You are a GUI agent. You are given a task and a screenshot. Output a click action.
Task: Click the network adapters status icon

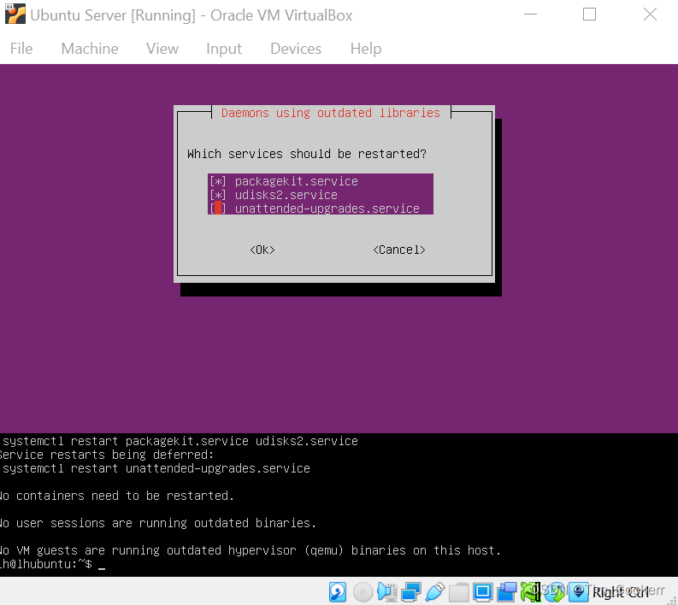[411, 591]
